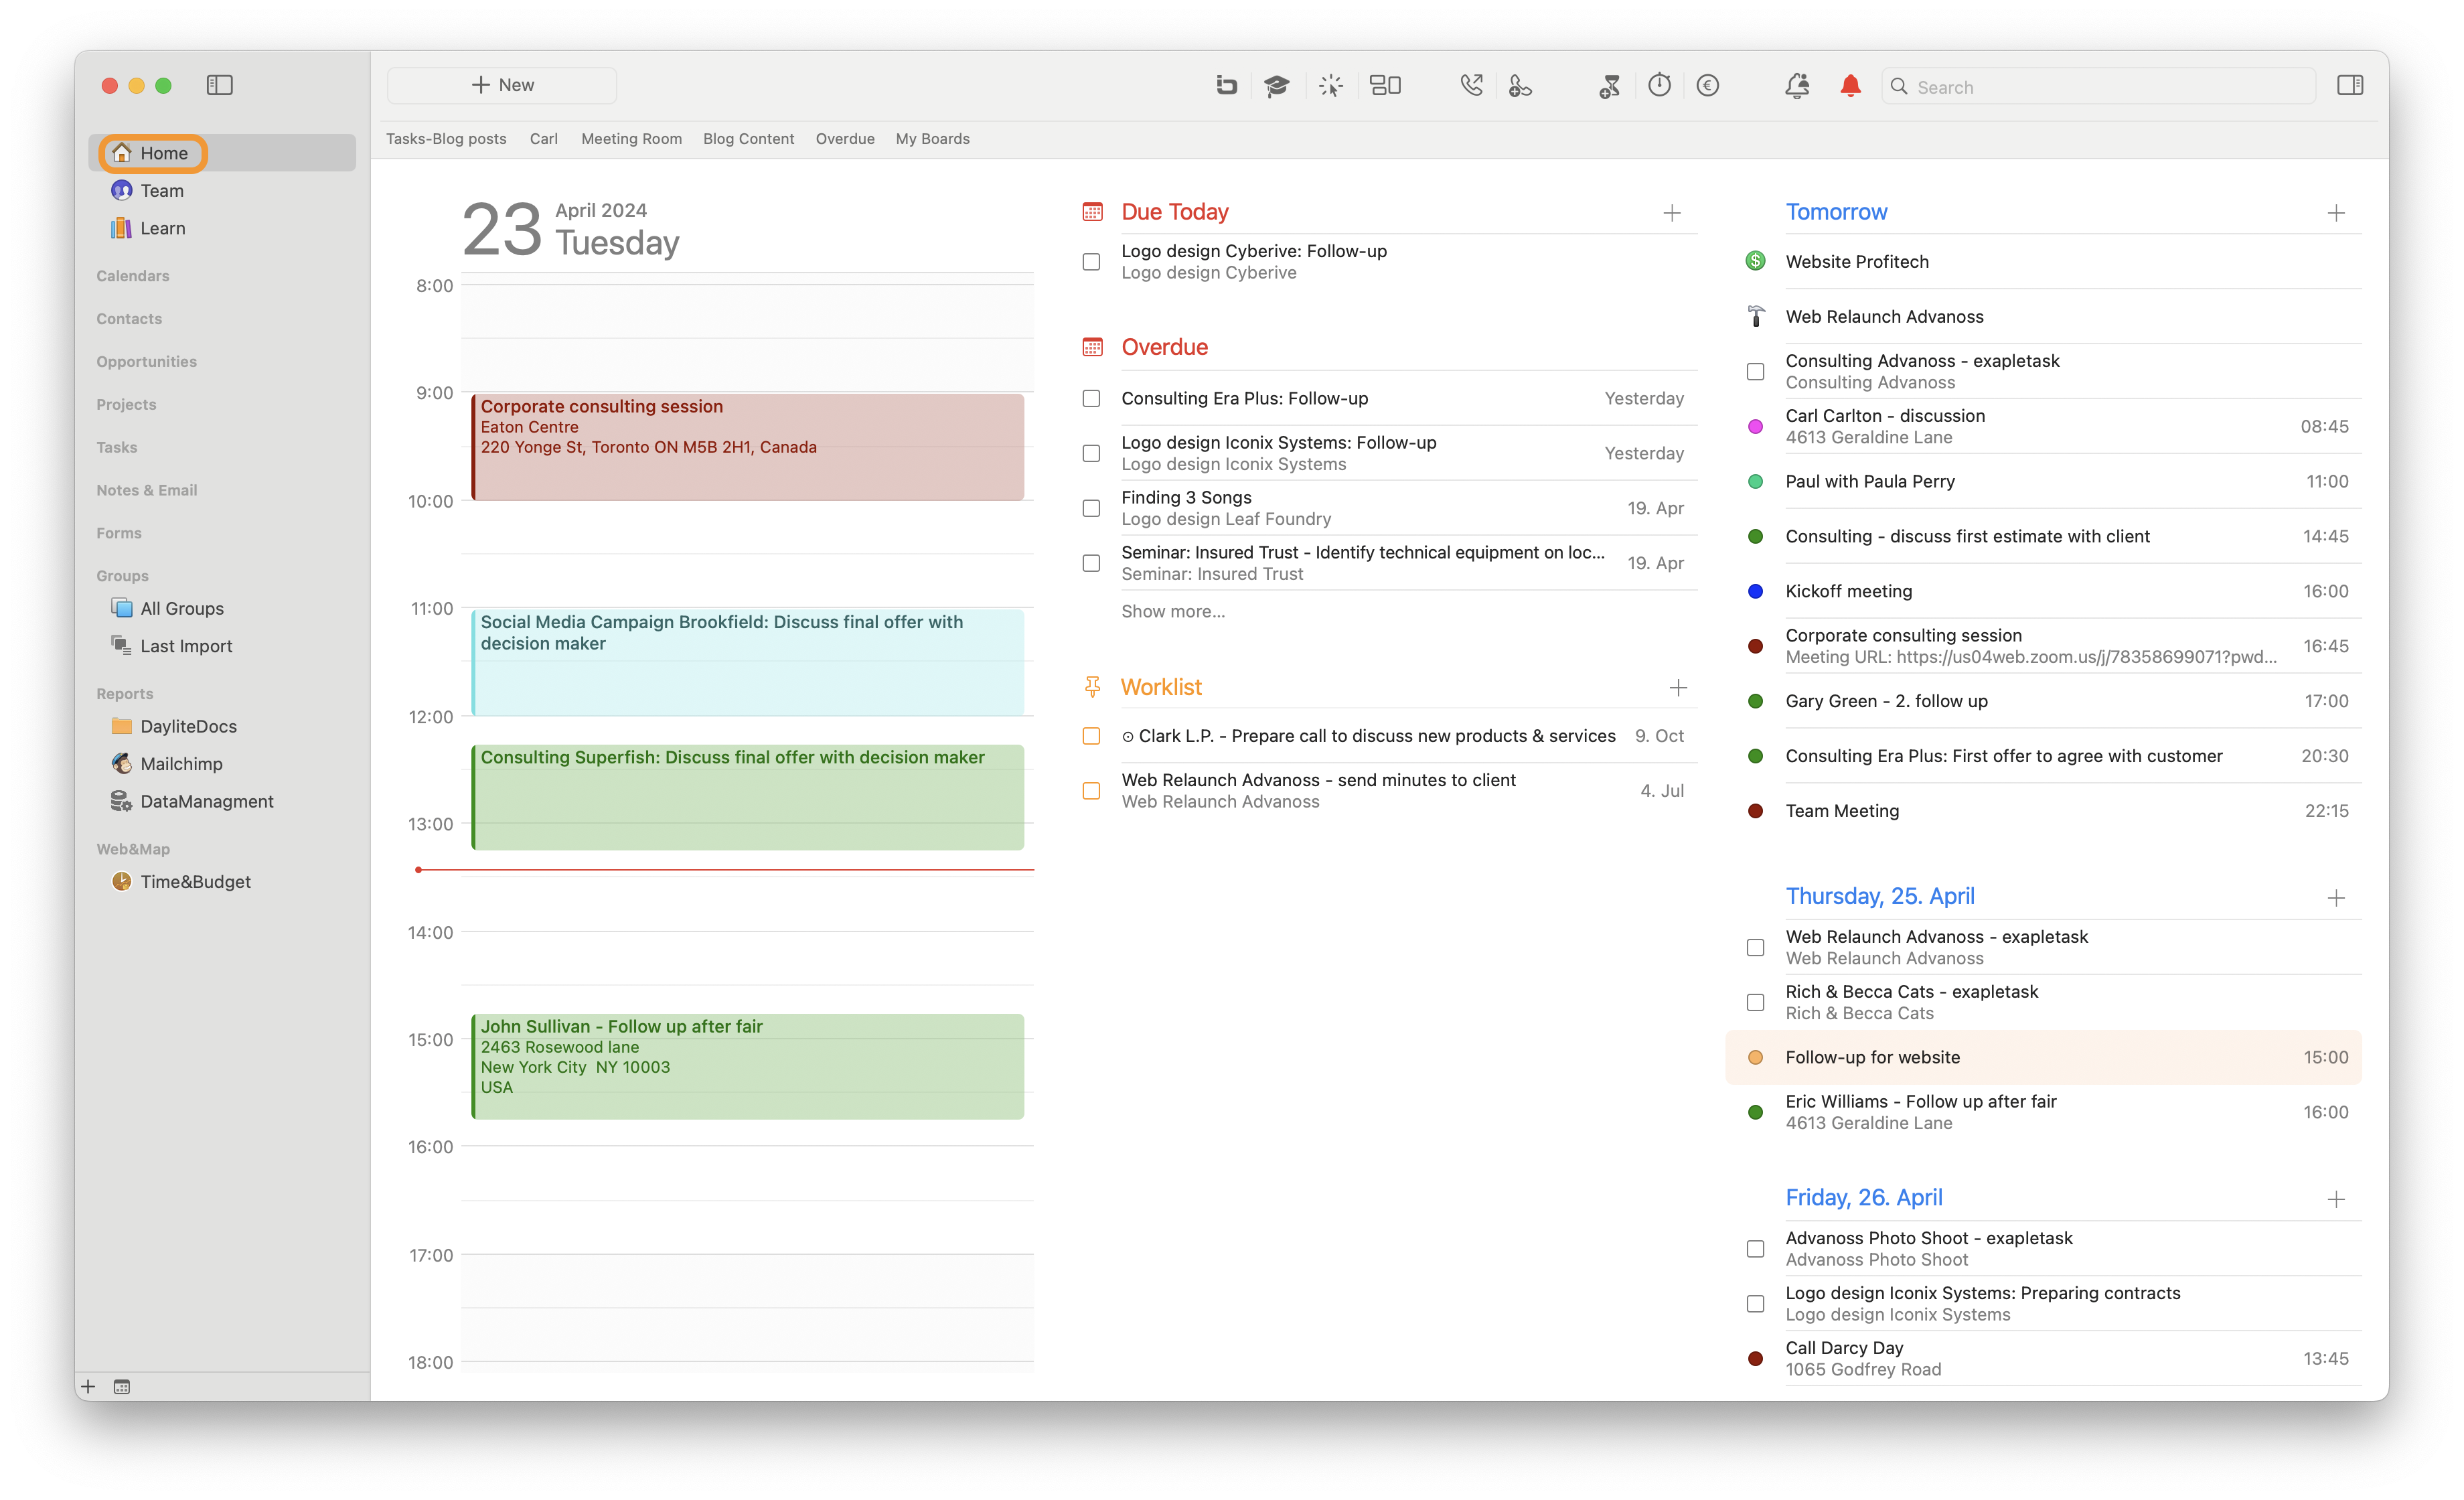Viewport: 2464px width, 1500px height.
Task: Click the plus icon at sidebar bottom
Action: pos(88,1387)
